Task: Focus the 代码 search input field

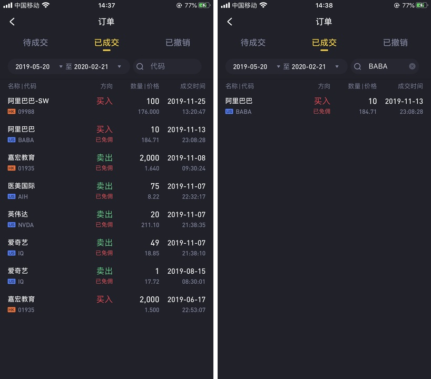Action: tap(168, 66)
